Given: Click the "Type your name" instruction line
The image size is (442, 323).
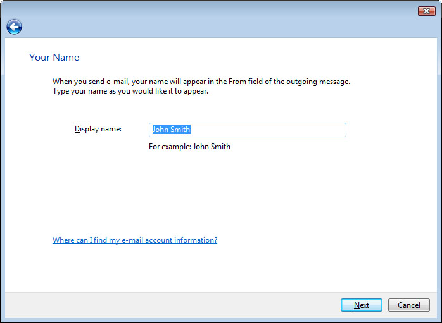Looking at the screenshot, I should [130, 91].
